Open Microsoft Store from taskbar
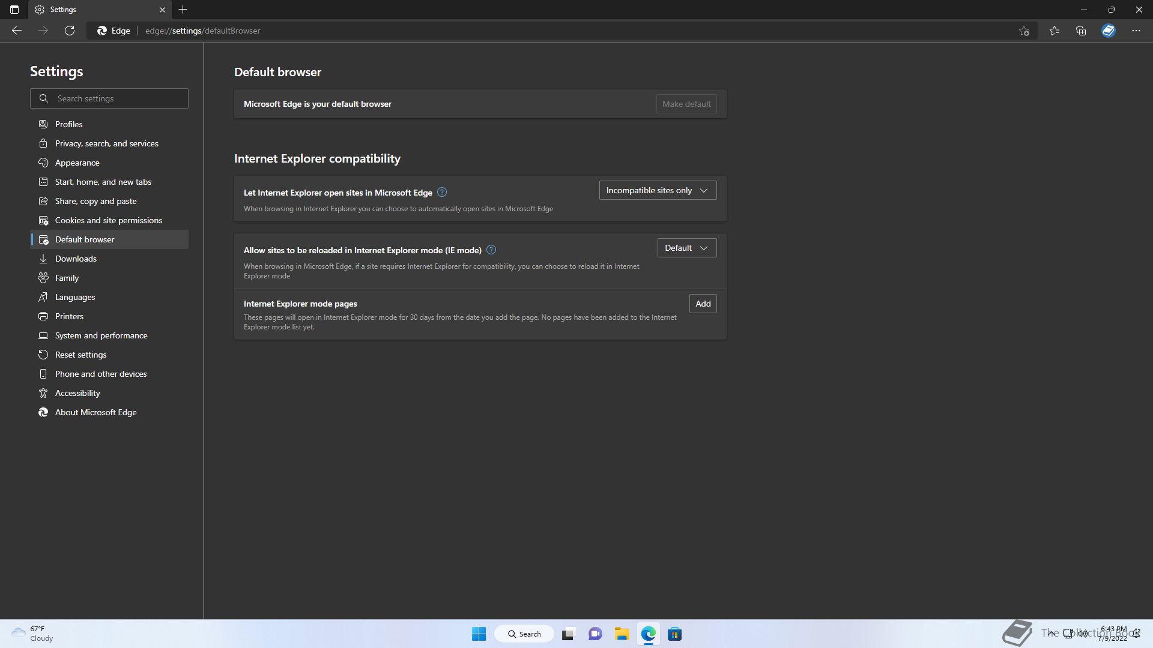Viewport: 1153px width, 648px height. click(675, 634)
